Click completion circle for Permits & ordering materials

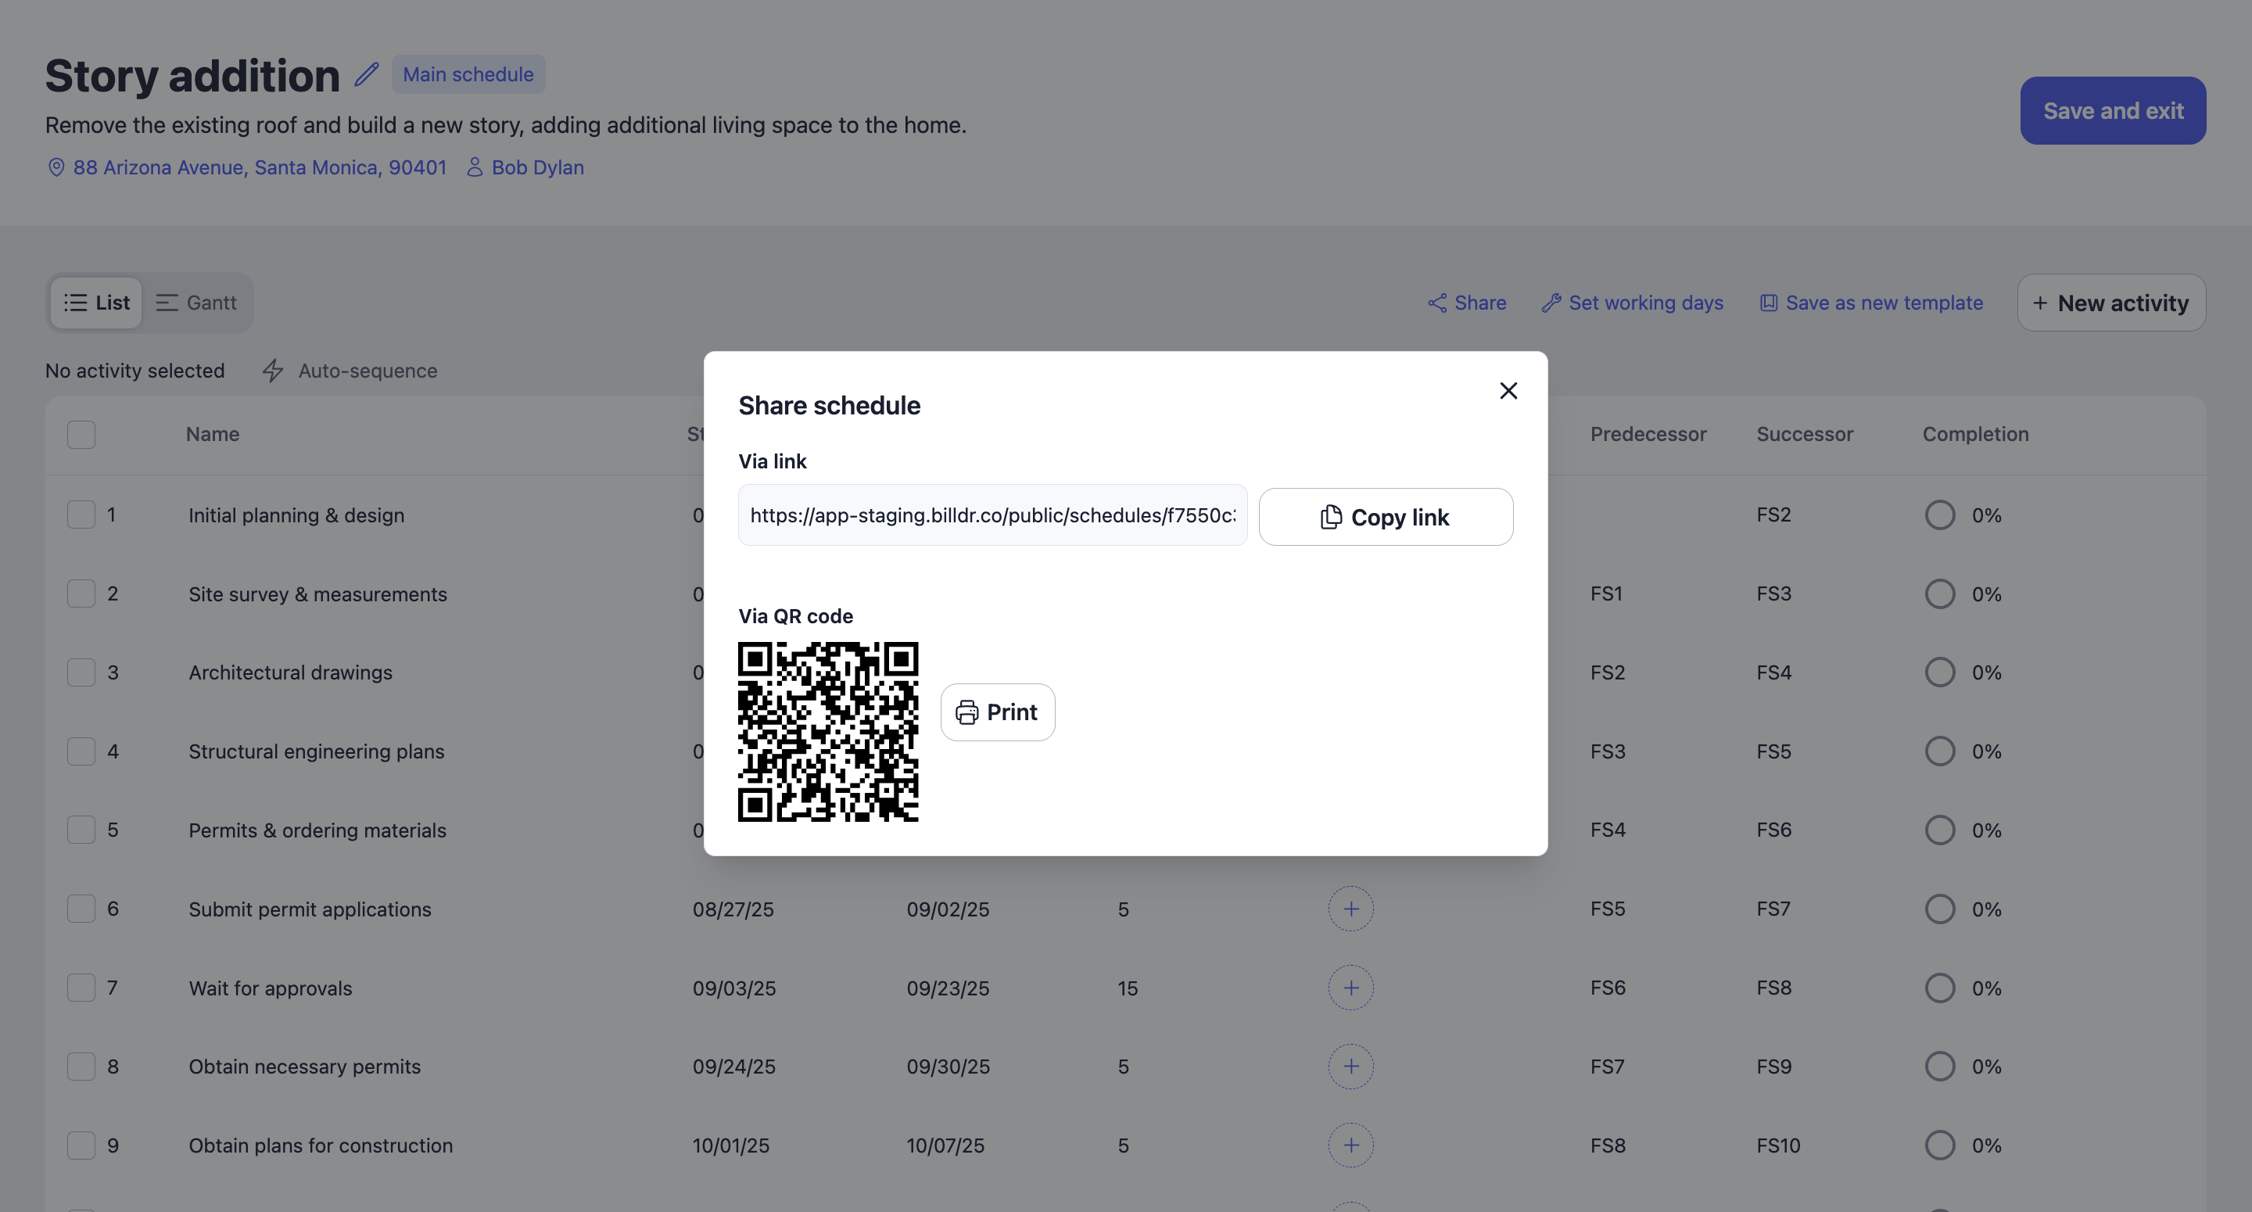(x=1940, y=830)
